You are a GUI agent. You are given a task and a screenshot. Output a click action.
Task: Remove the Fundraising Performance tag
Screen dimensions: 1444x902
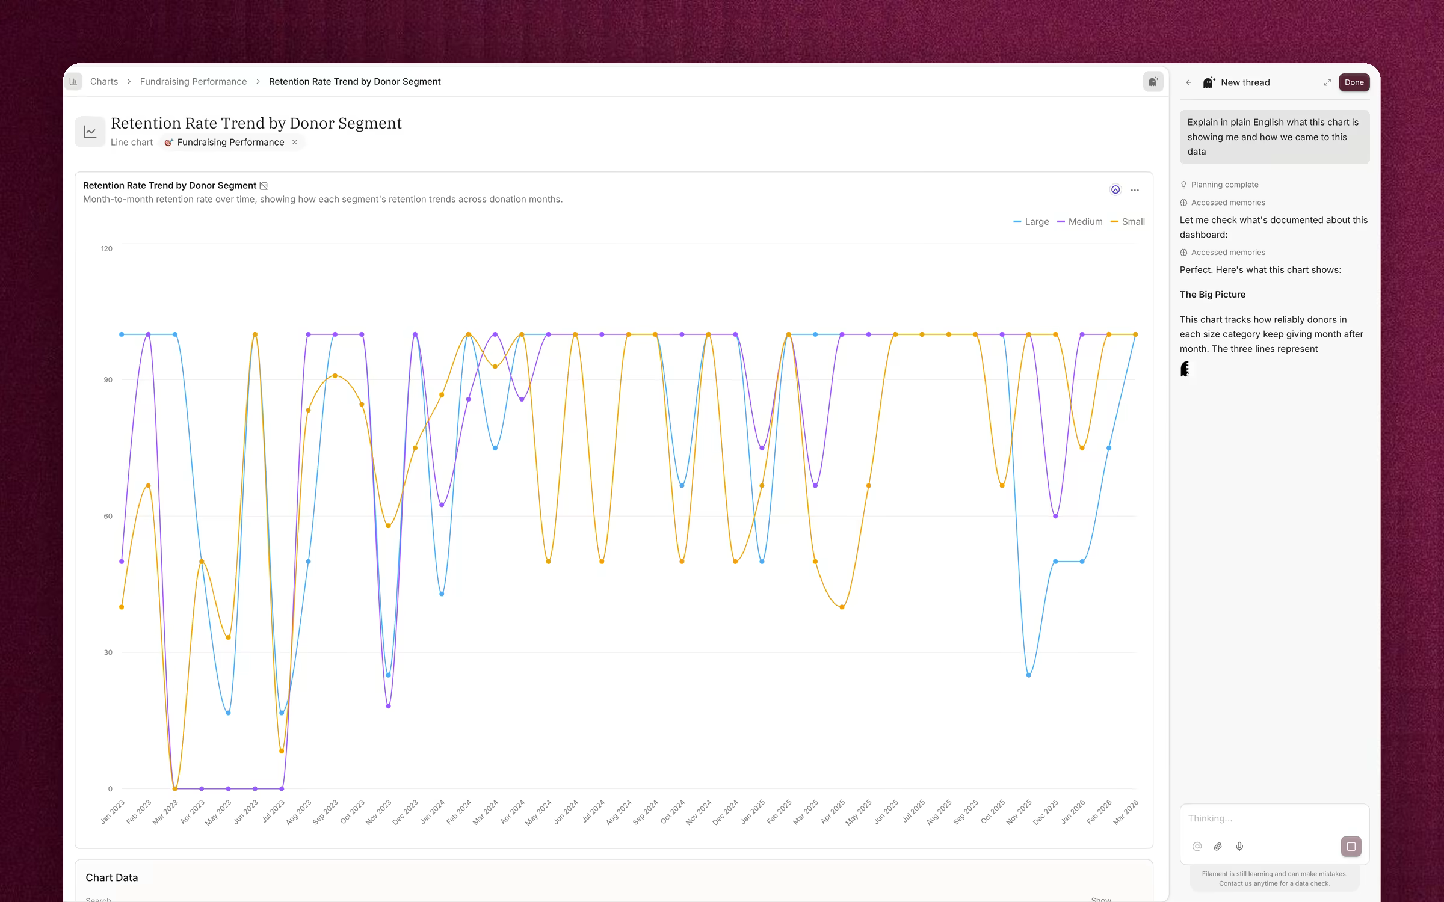(295, 143)
